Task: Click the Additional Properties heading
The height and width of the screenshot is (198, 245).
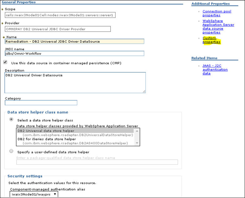Action: coord(211,3)
